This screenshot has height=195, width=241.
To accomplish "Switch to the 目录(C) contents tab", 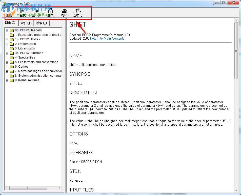I will tap(10, 23).
